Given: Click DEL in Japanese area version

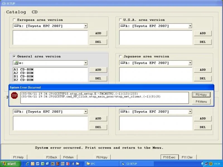Looking at the screenshot, I should (x=203, y=78).
